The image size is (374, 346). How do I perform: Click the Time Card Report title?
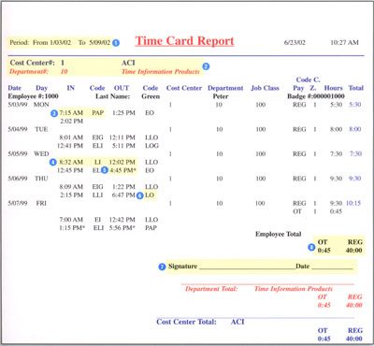184,41
